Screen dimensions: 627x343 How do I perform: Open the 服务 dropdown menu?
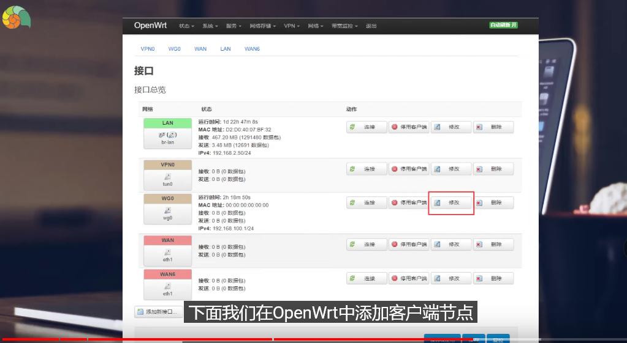(x=234, y=26)
